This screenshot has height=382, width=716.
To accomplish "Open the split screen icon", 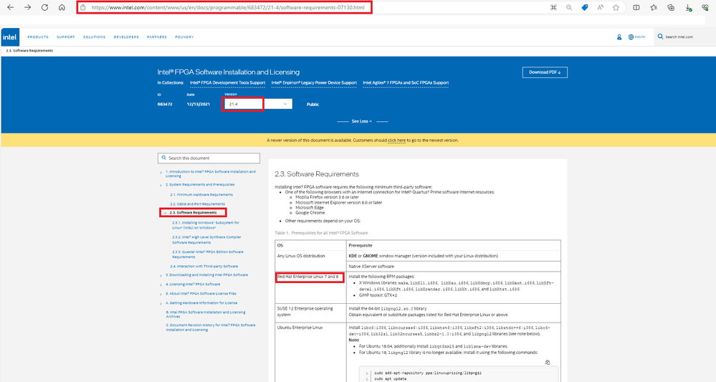I will [636, 7].
